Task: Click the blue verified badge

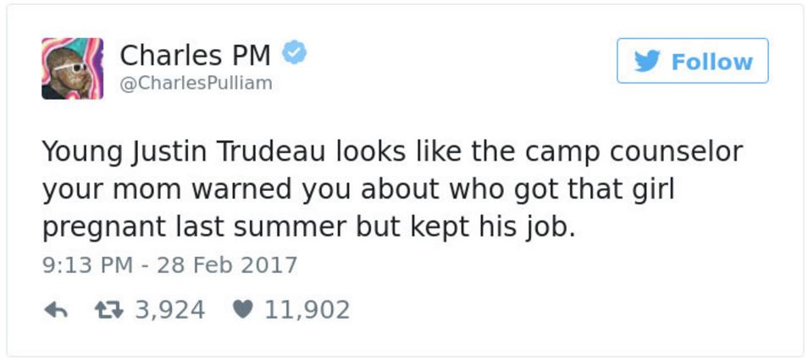Action: [293, 53]
